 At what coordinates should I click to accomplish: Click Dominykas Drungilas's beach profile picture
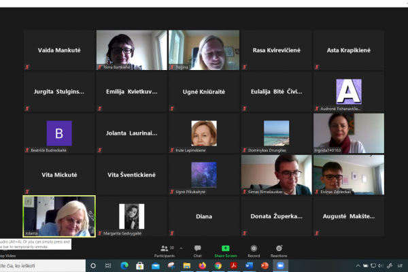[276, 133]
